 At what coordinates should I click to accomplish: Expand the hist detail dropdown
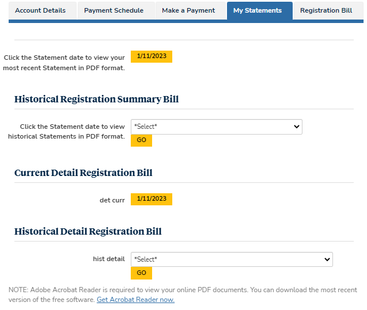click(x=232, y=259)
